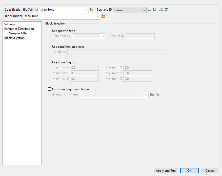Click the Save As scenario disk icon
This screenshot has height=176, width=222.
coord(166,9)
